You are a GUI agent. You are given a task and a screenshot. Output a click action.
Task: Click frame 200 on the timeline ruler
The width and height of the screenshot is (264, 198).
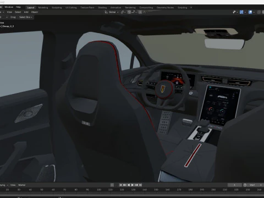click(x=213, y=190)
